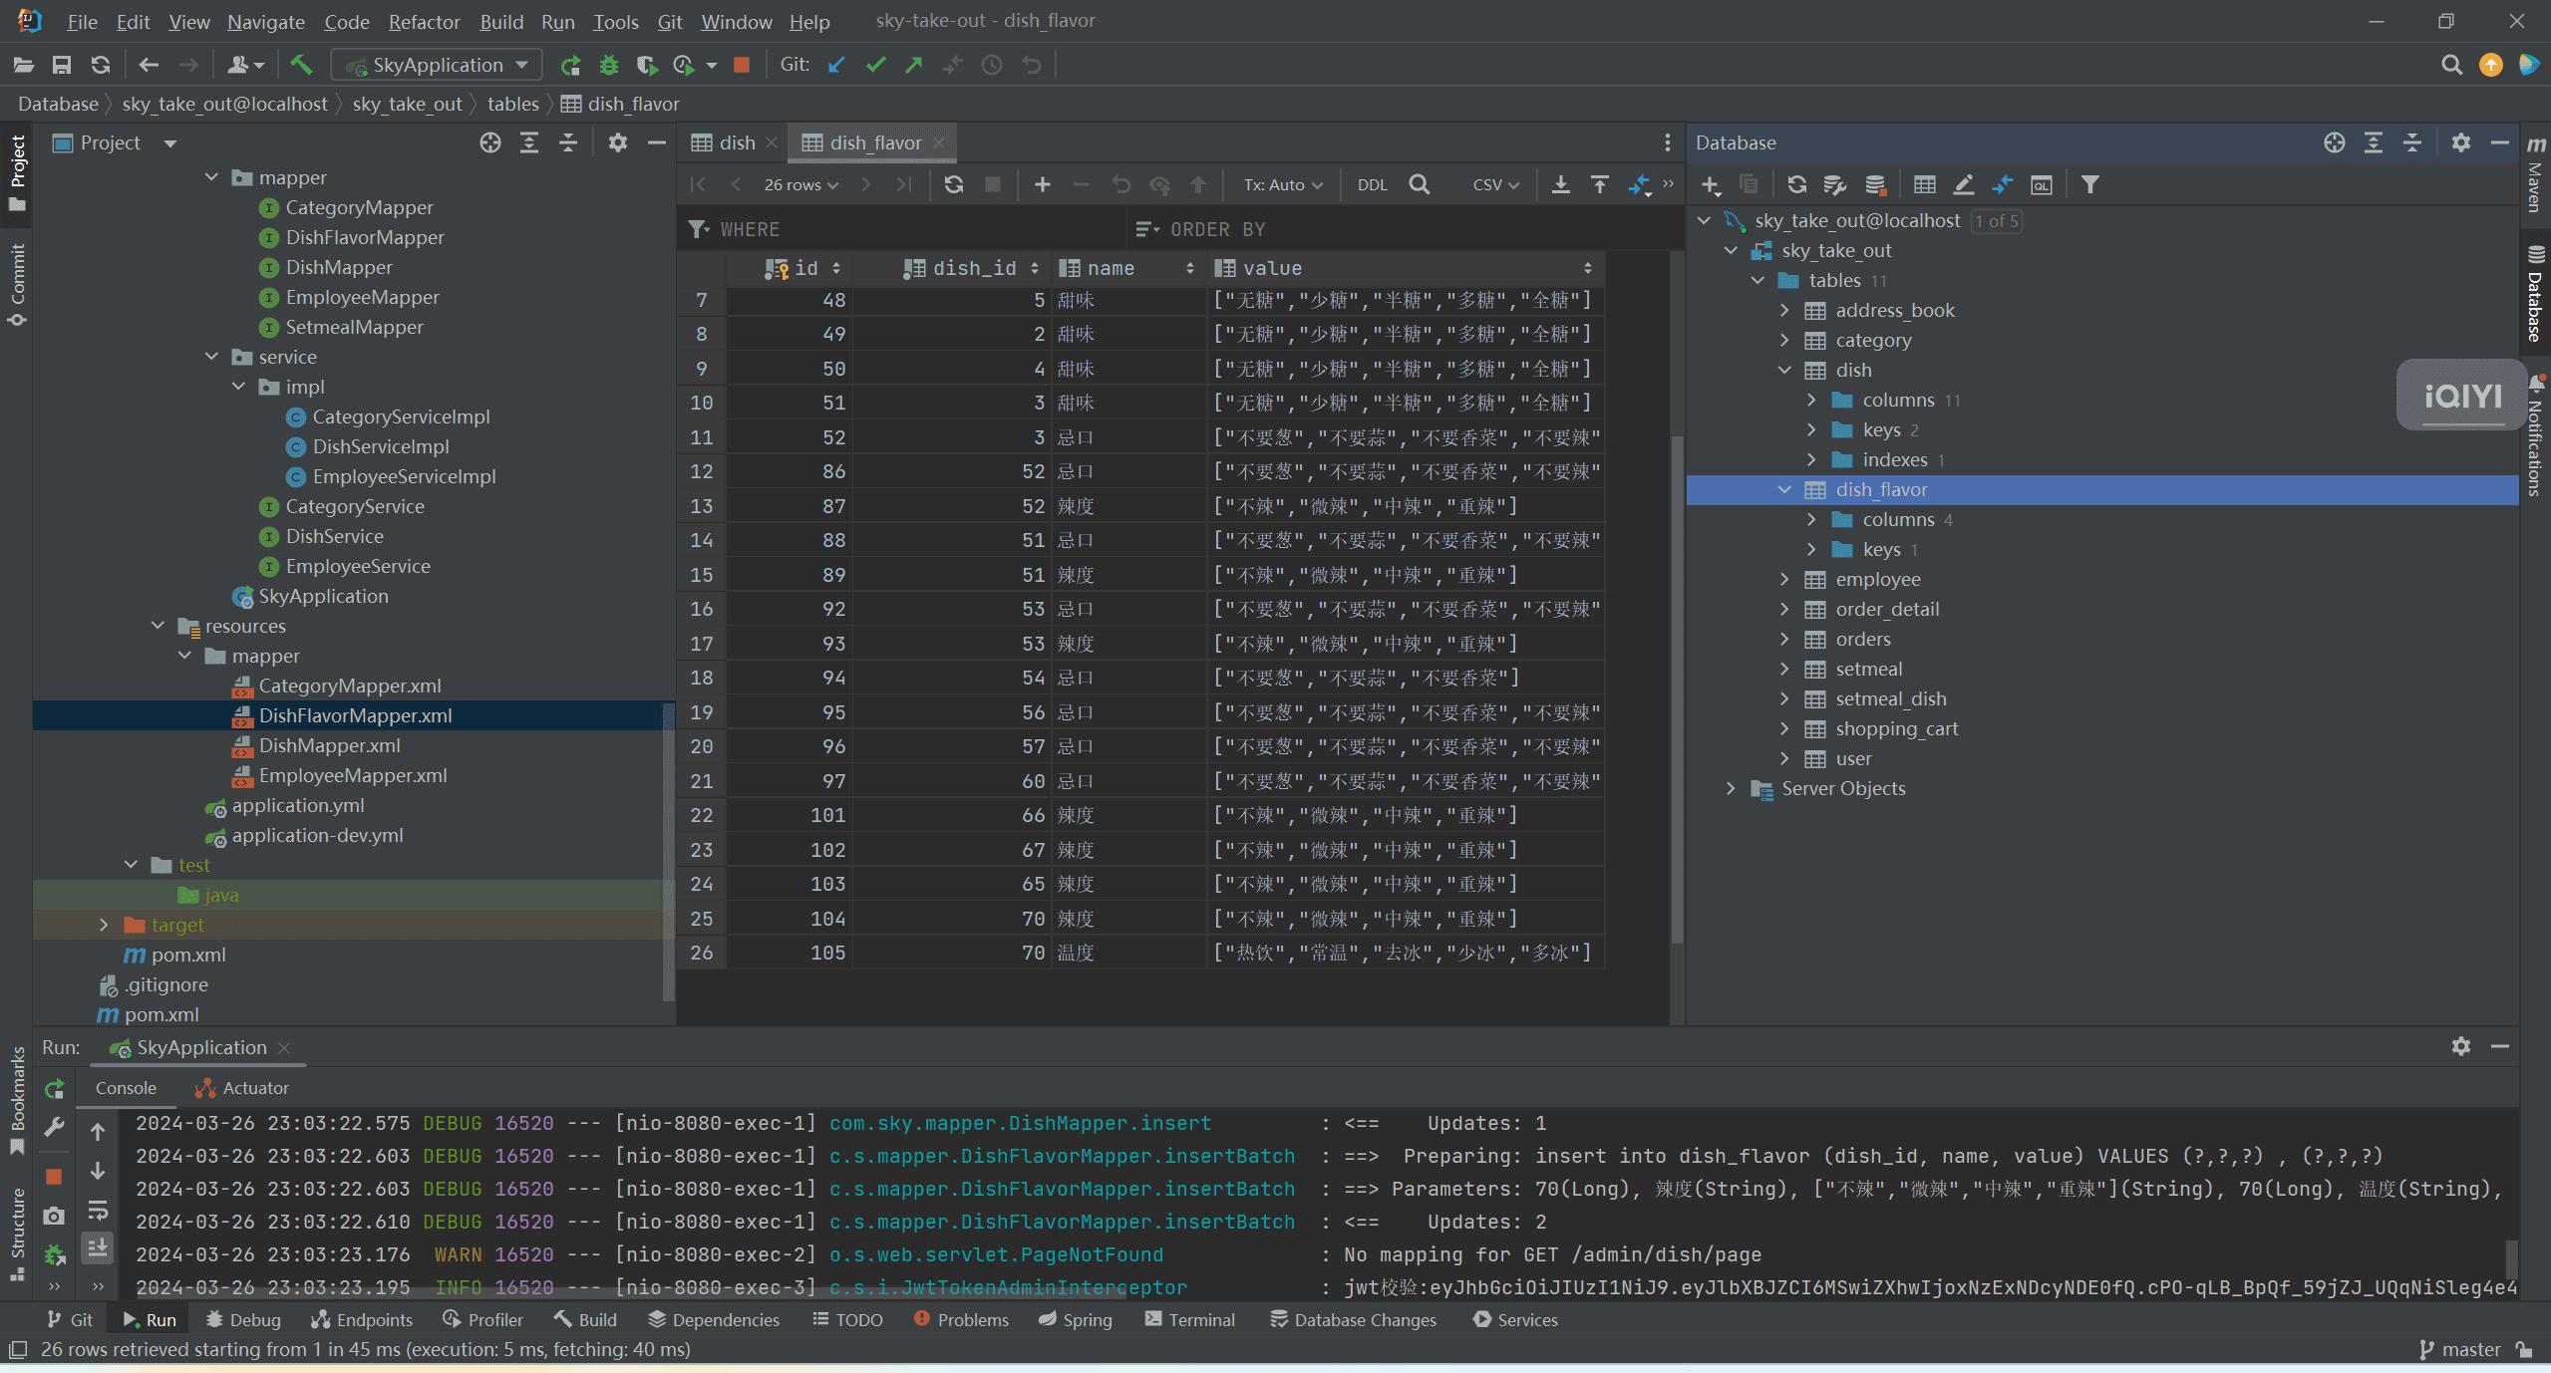This screenshot has height=1373, width=2551.
Task: Select DishMapper.xml in Project tree
Action: click(x=330, y=745)
